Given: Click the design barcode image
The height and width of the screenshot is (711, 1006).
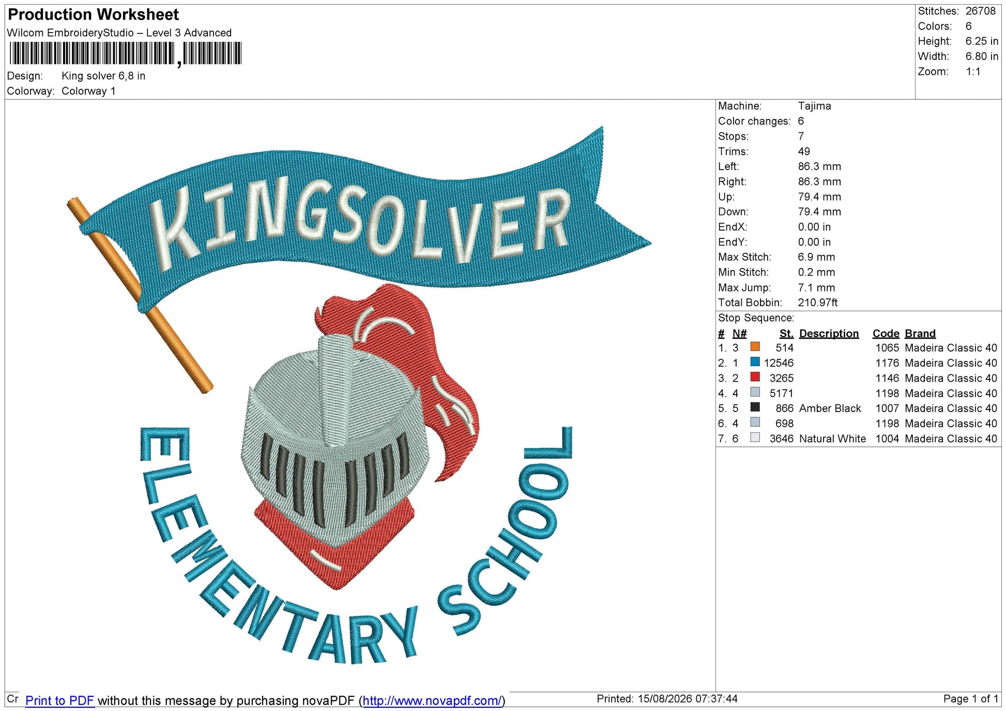Looking at the screenshot, I should (126, 54).
